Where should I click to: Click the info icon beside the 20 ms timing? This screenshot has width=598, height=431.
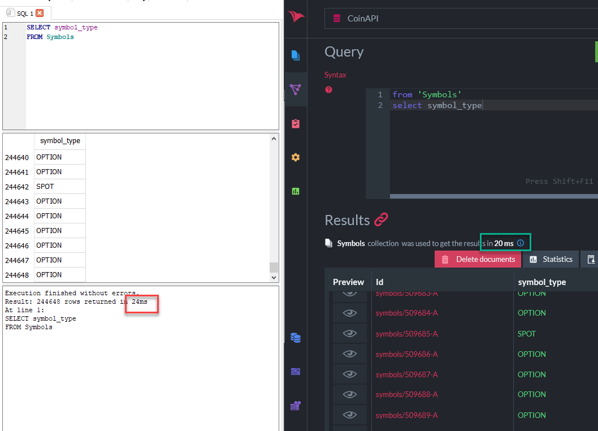pyautogui.click(x=520, y=242)
